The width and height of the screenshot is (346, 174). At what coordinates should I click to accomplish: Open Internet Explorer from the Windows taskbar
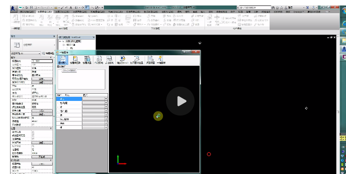344,23
